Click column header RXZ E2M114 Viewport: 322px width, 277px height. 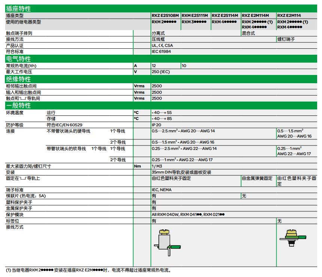[289, 15]
